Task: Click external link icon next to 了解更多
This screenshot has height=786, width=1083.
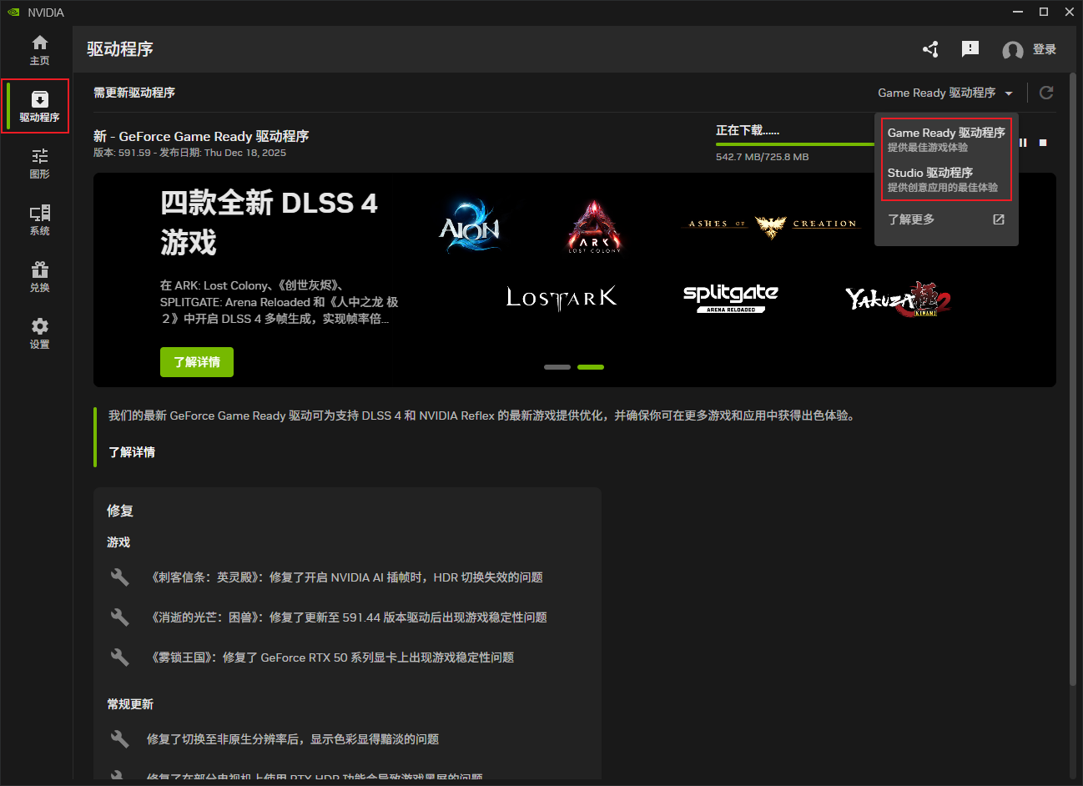Action: pos(999,219)
